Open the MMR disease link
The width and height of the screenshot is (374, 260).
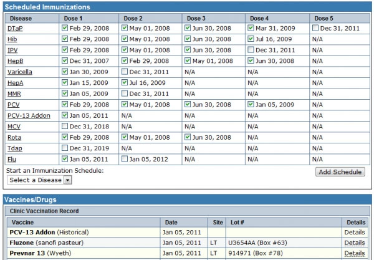(14, 94)
